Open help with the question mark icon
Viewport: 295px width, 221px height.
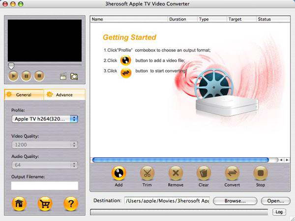pyautogui.click(x=71, y=204)
